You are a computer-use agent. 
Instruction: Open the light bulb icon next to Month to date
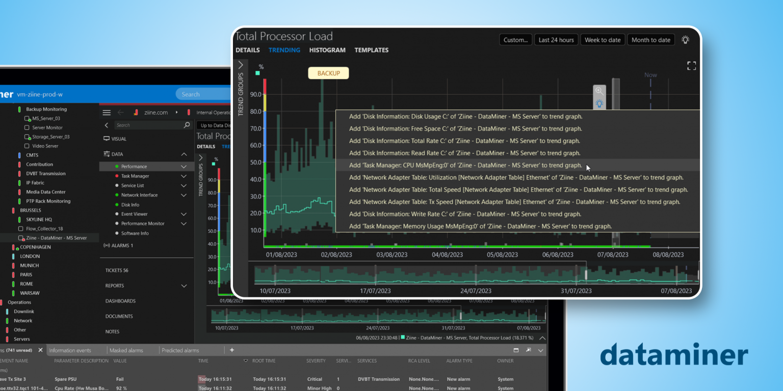tap(685, 39)
